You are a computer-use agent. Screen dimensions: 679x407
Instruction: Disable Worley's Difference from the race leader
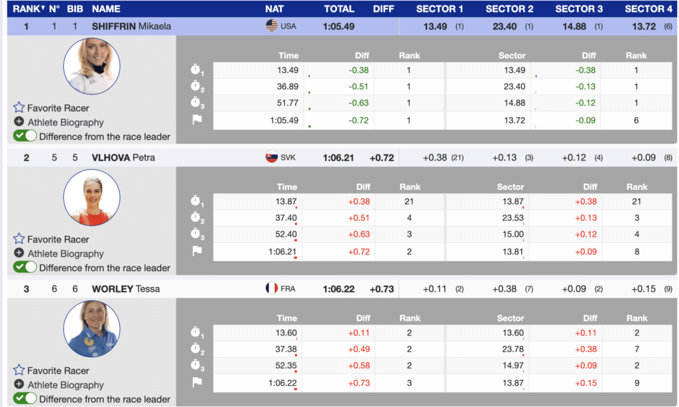click(25, 398)
